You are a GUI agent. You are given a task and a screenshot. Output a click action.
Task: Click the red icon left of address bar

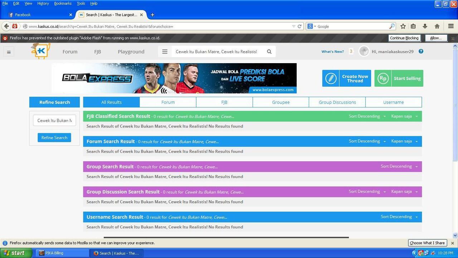(x=15, y=26)
